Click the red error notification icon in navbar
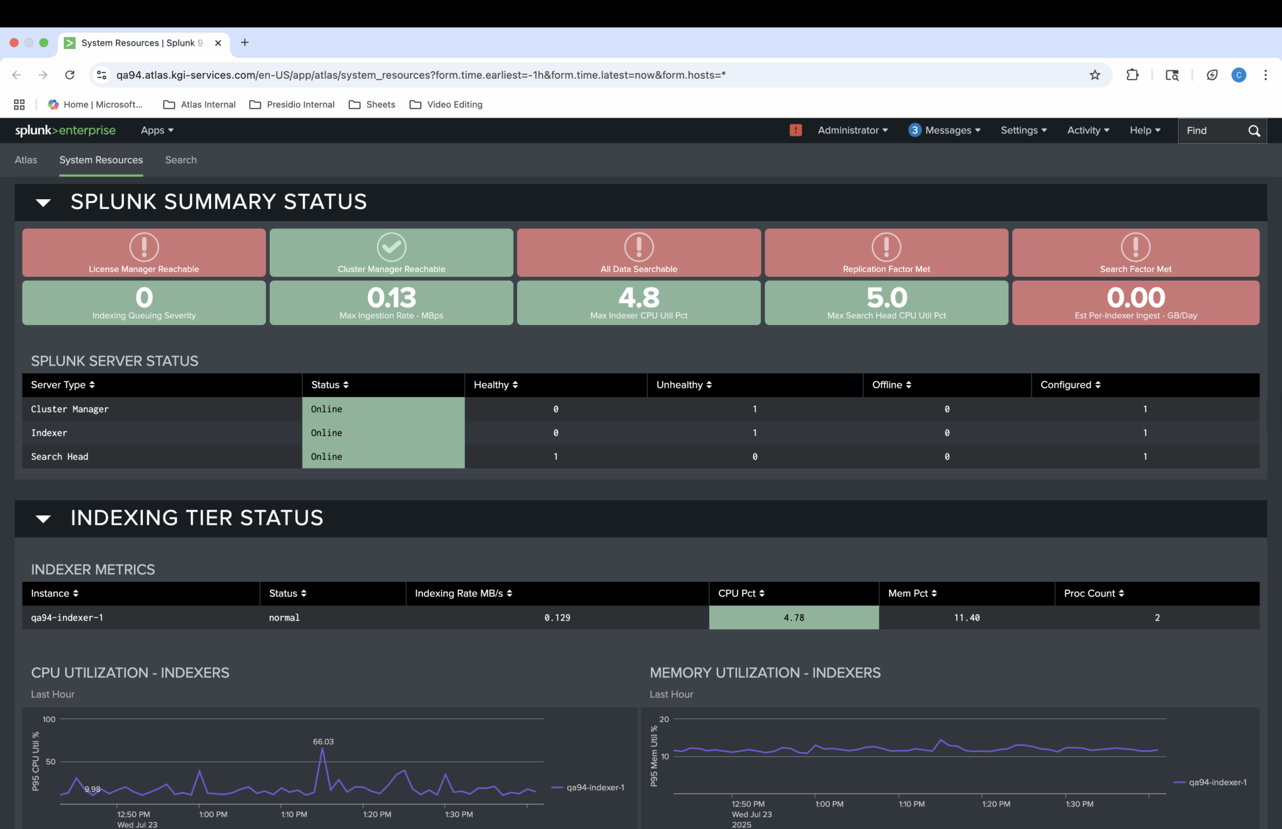The image size is (1282, 829). 795,130
